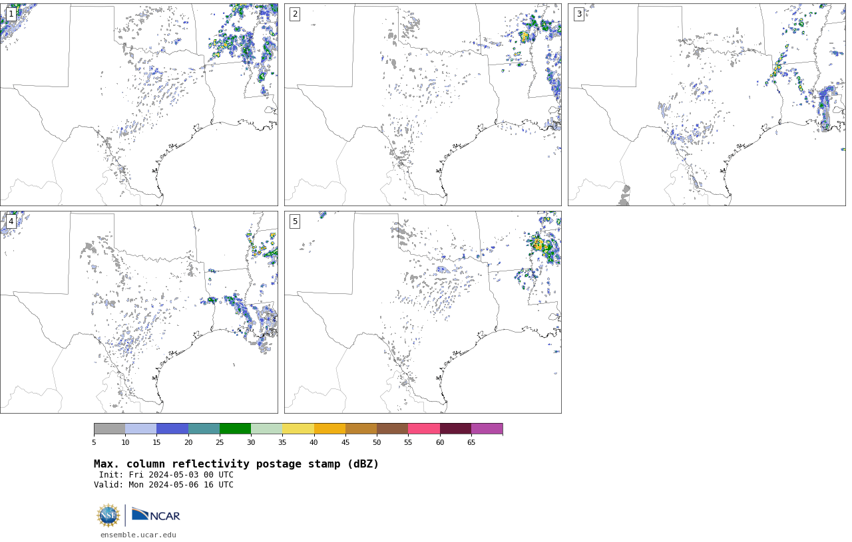Click colorbar tick label 35
This screenshot has height=542, width=852.
click(282, 442)
